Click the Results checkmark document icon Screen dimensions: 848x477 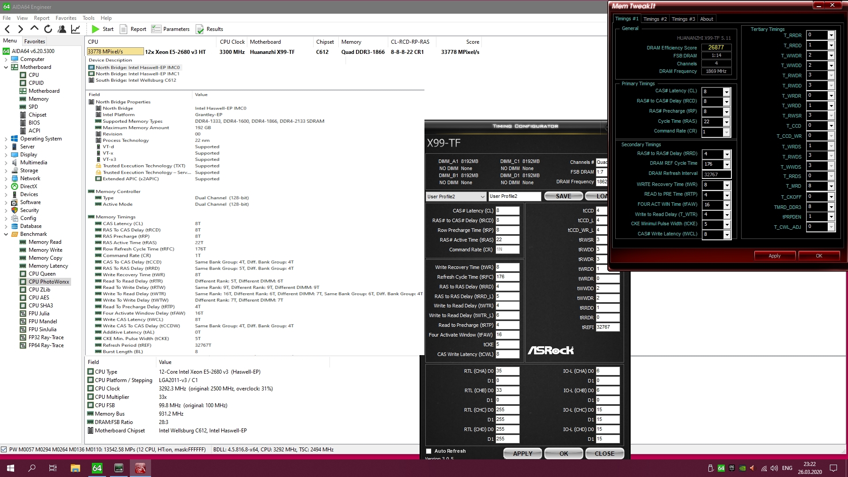coord(200,29)
